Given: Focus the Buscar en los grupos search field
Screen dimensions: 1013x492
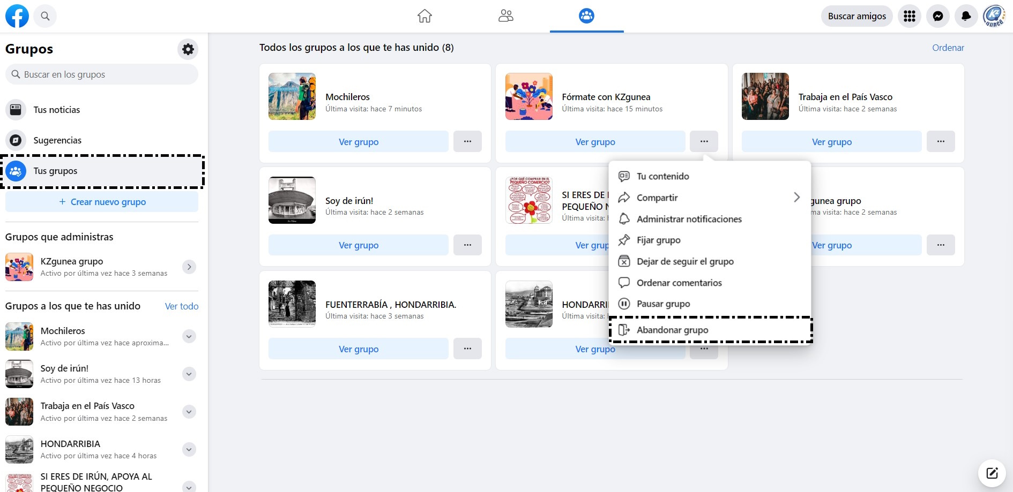Looking at the screenshot, I should (102, 74).
